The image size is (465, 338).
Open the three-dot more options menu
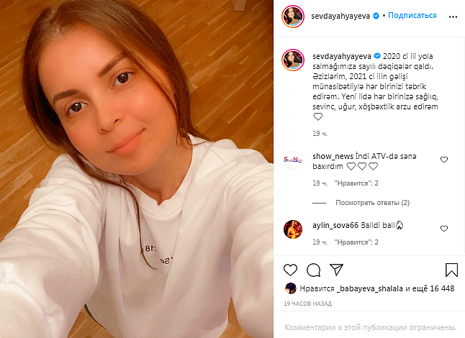451,14
